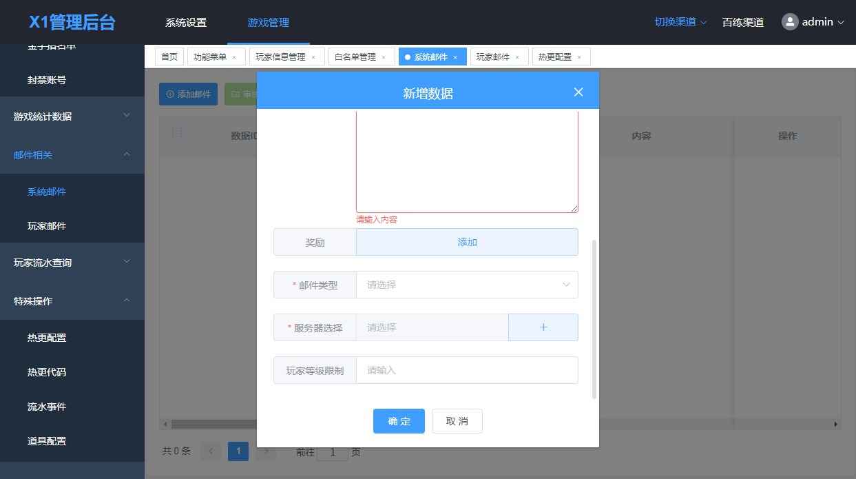关闭新增数据弹窗的叉号
This screenshot has height=479, width=856.
pyautogui.click(x=578, y=90)
